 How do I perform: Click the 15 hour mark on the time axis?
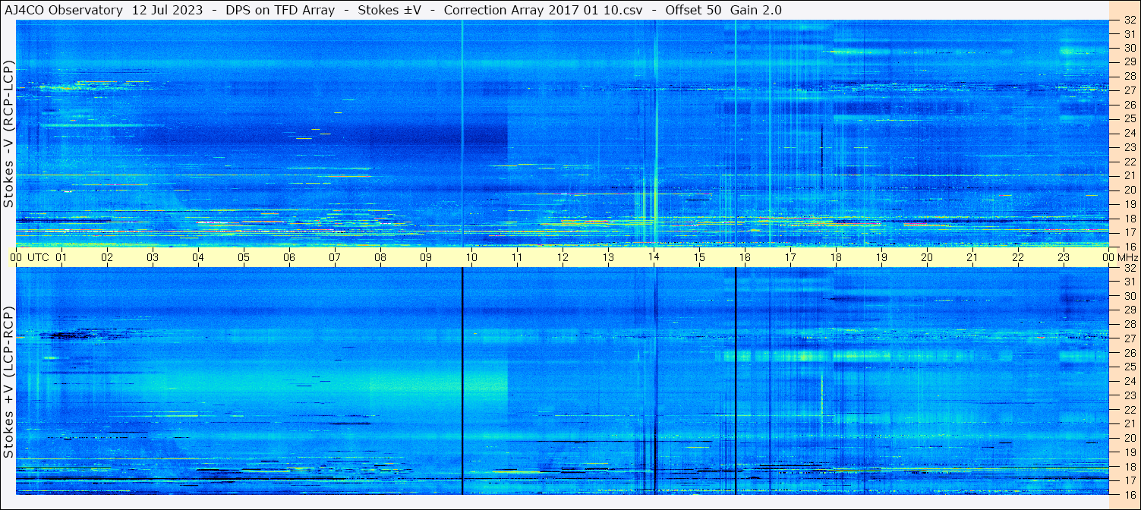click(x=699, y=257)
